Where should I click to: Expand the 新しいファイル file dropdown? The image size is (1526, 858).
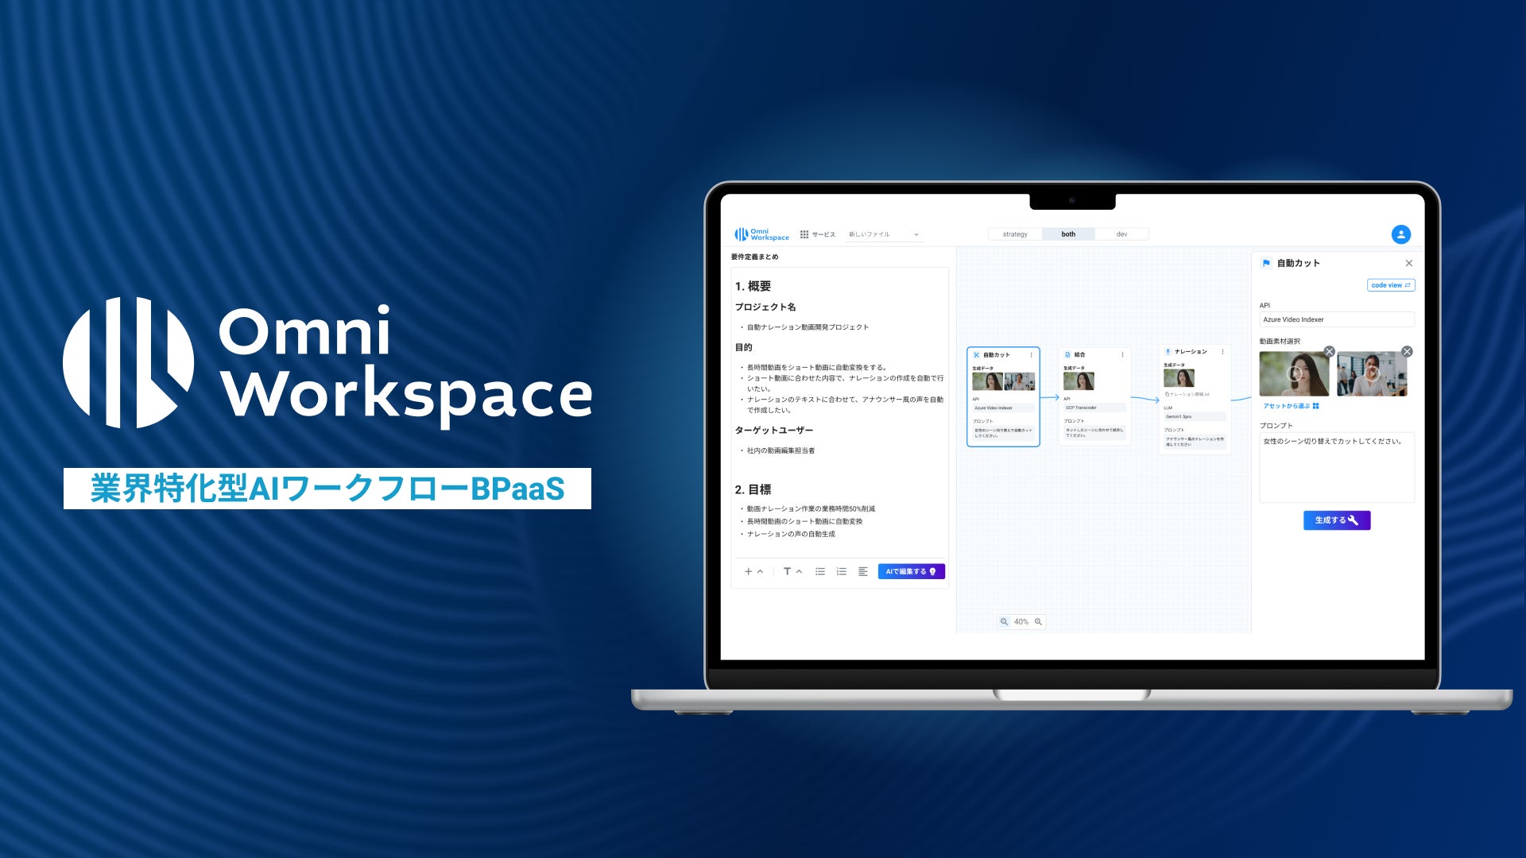[916, 234]
